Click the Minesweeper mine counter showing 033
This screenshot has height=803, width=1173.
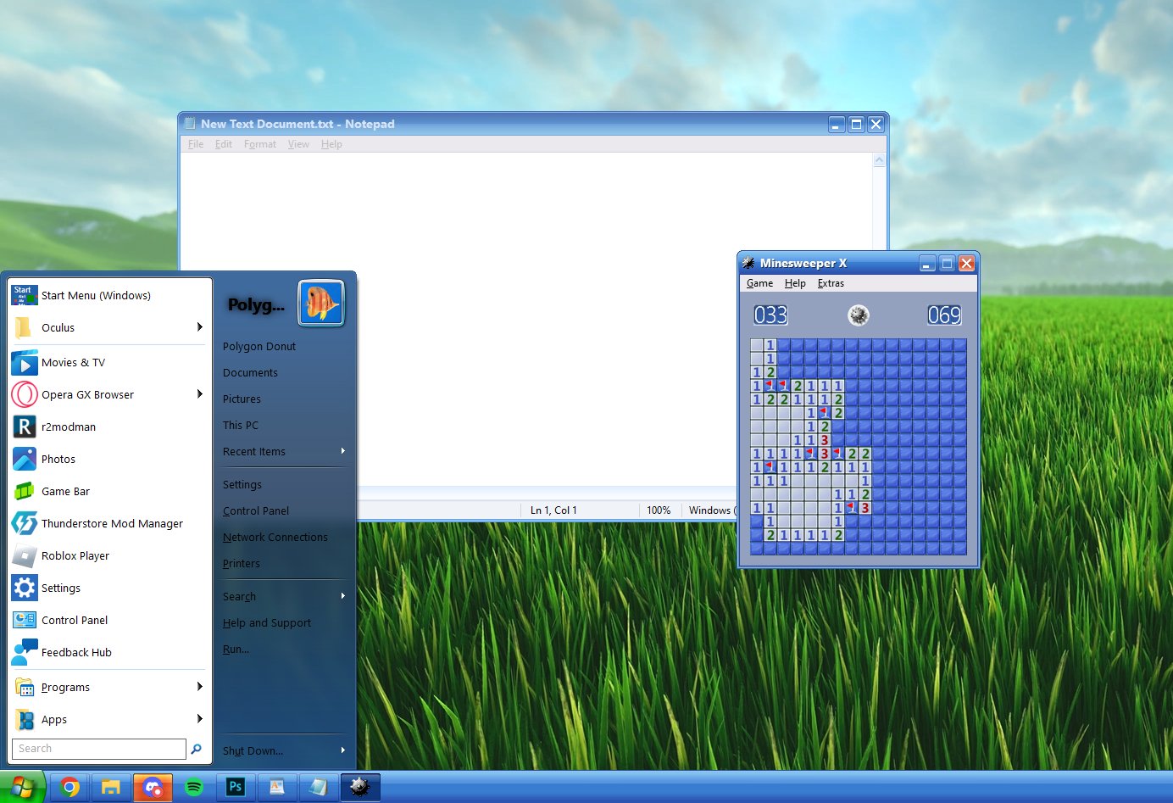(x=771, y=315)
